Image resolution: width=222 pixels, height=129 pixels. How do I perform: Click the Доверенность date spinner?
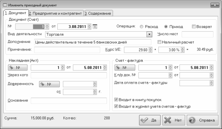95,92
